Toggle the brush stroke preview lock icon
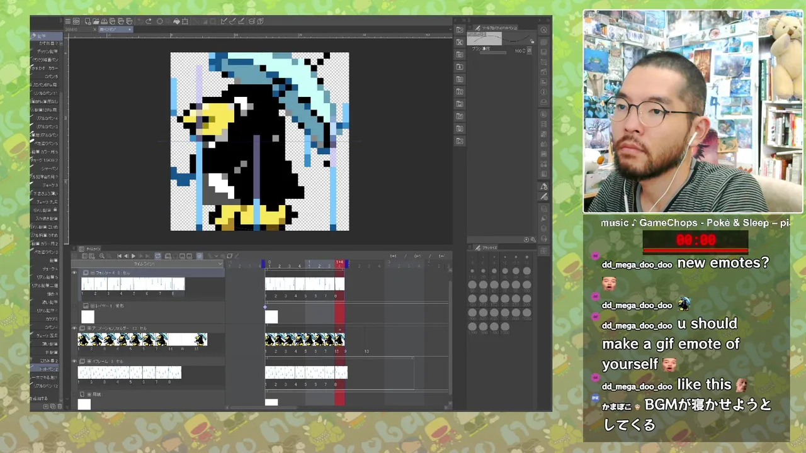 (531, 41)
